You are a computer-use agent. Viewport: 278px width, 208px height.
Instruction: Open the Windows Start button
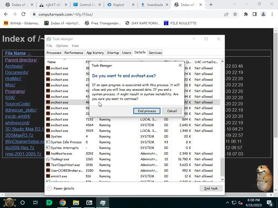coord(10,203)
